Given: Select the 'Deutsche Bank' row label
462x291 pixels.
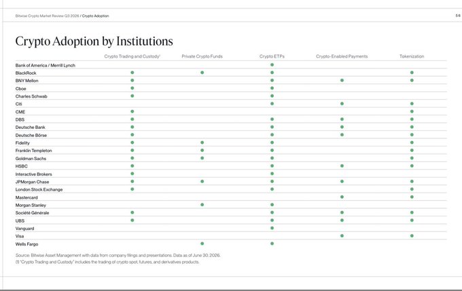Looking at the screenshot, I should tap(30, 127).
